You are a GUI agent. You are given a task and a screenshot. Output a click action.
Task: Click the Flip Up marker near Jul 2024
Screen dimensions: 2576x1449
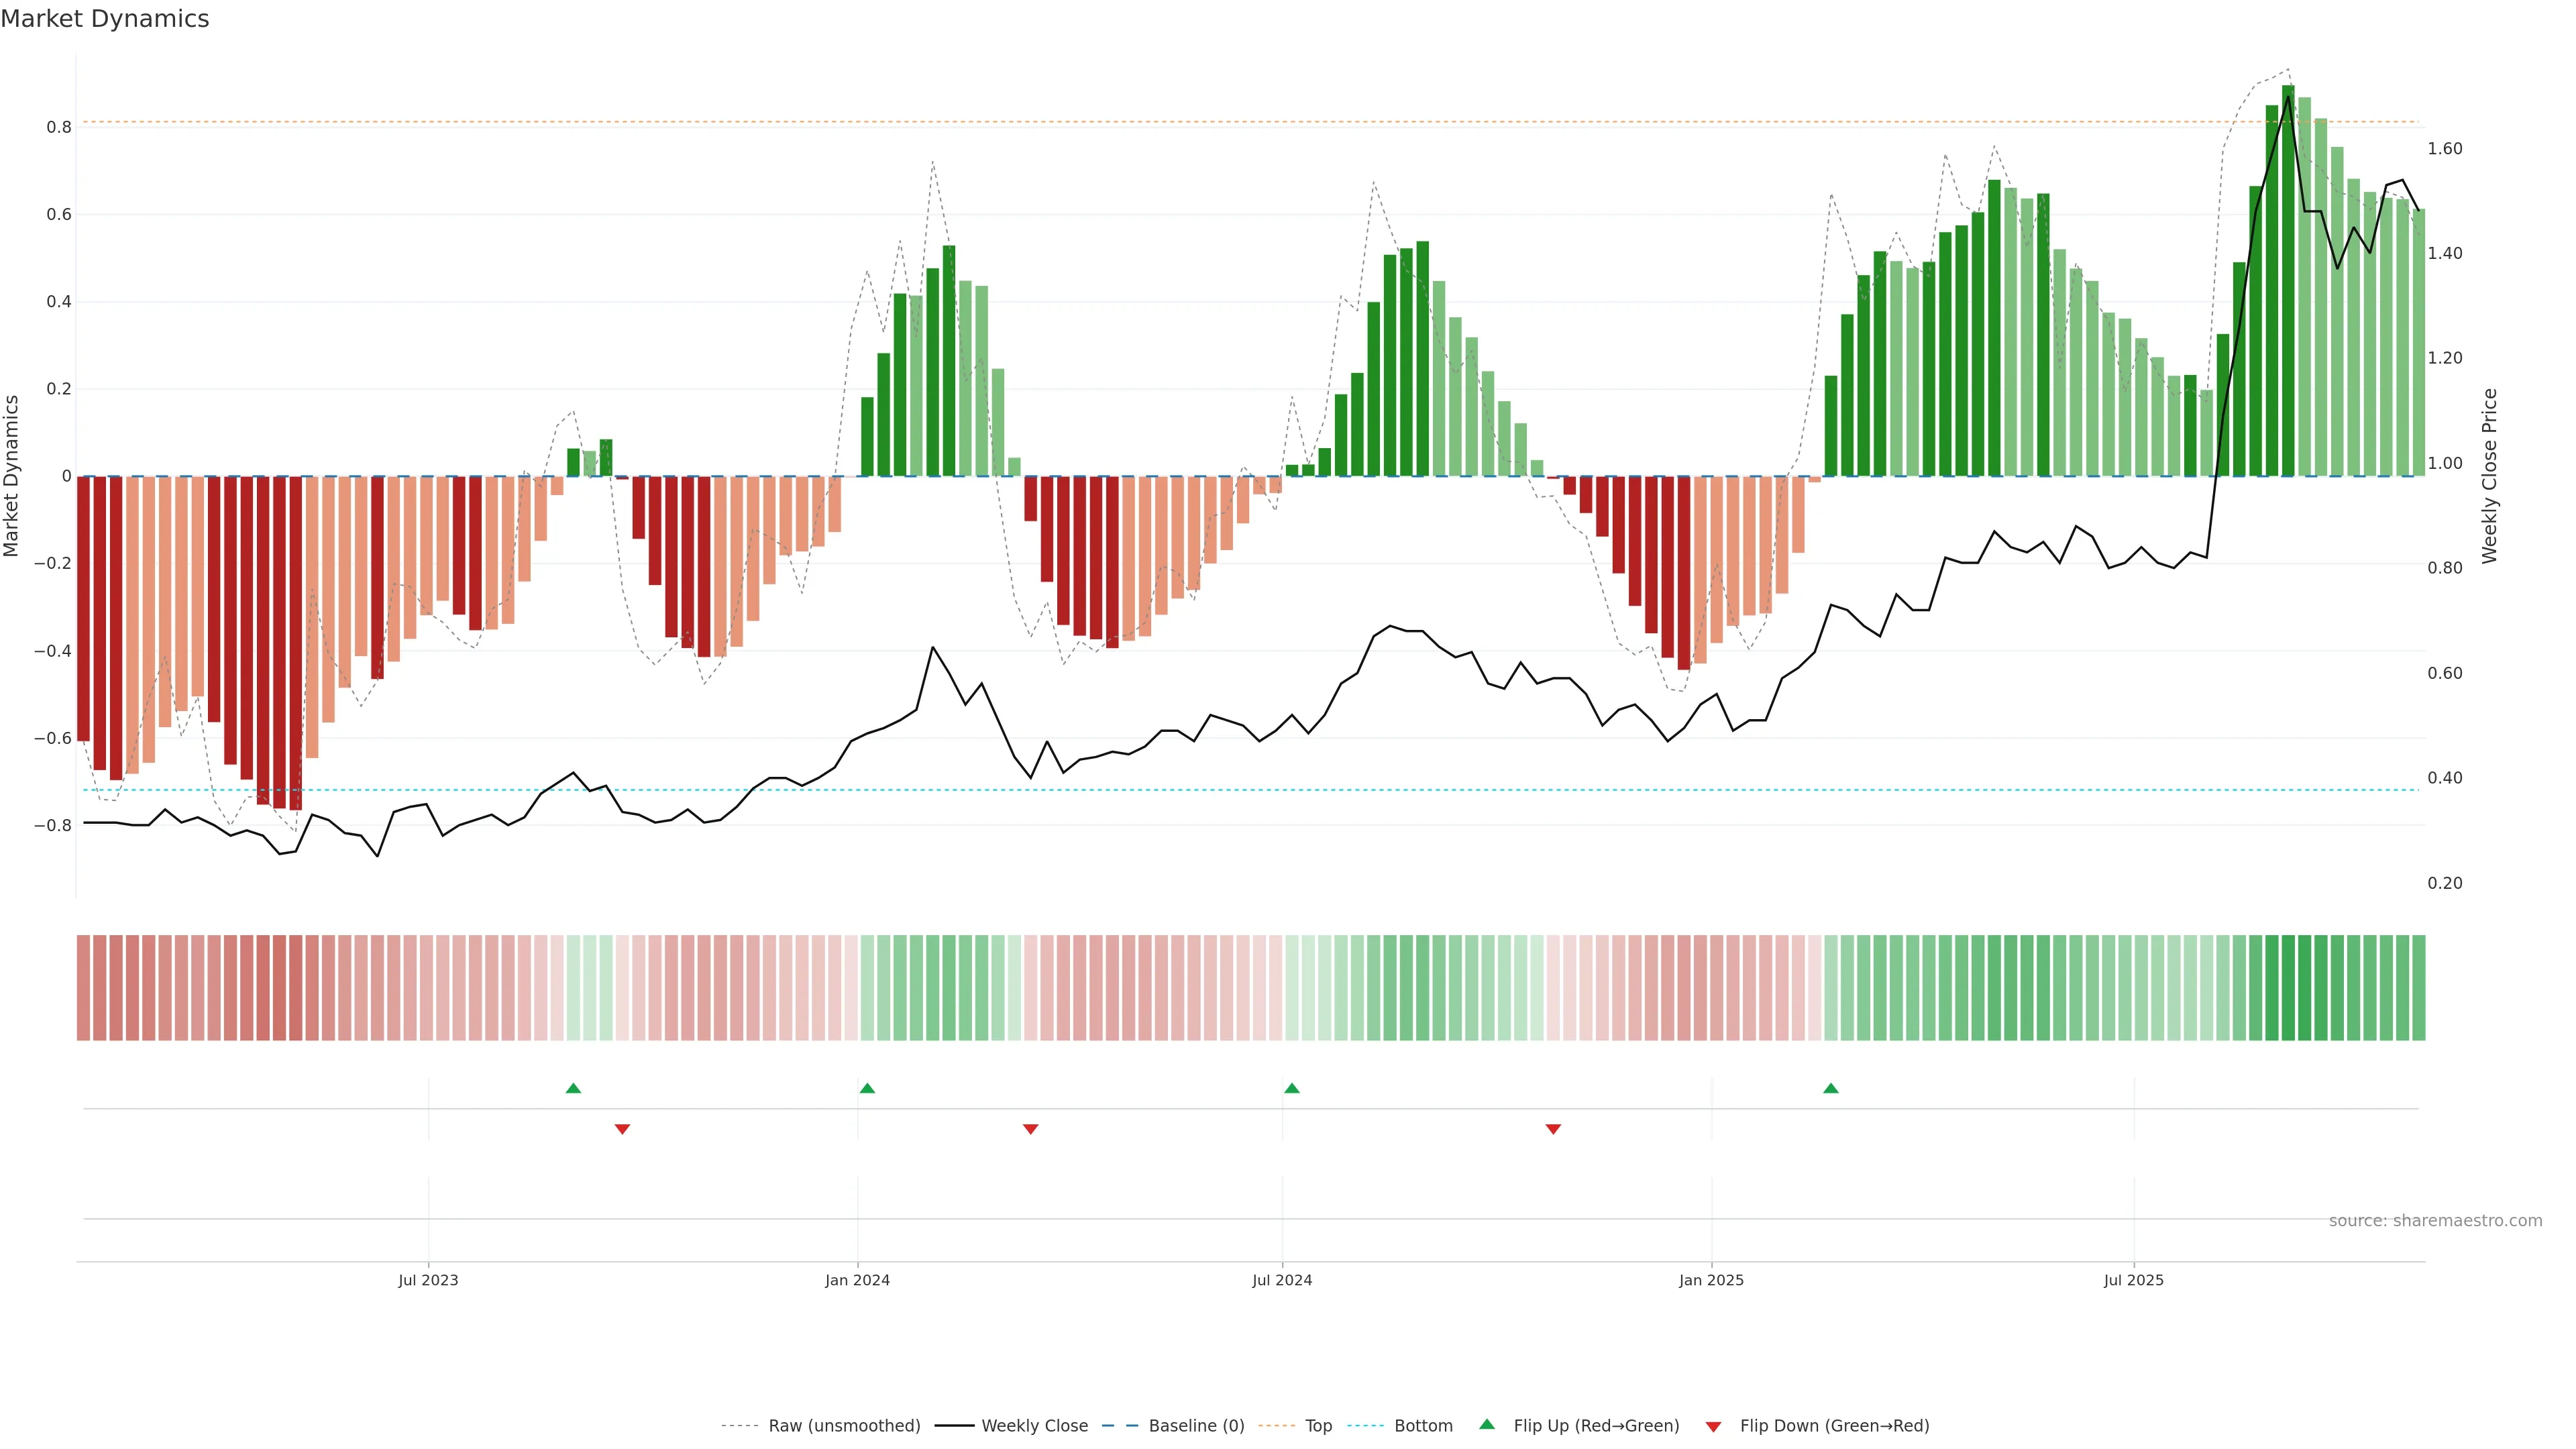click(x=1291, y=1088)
